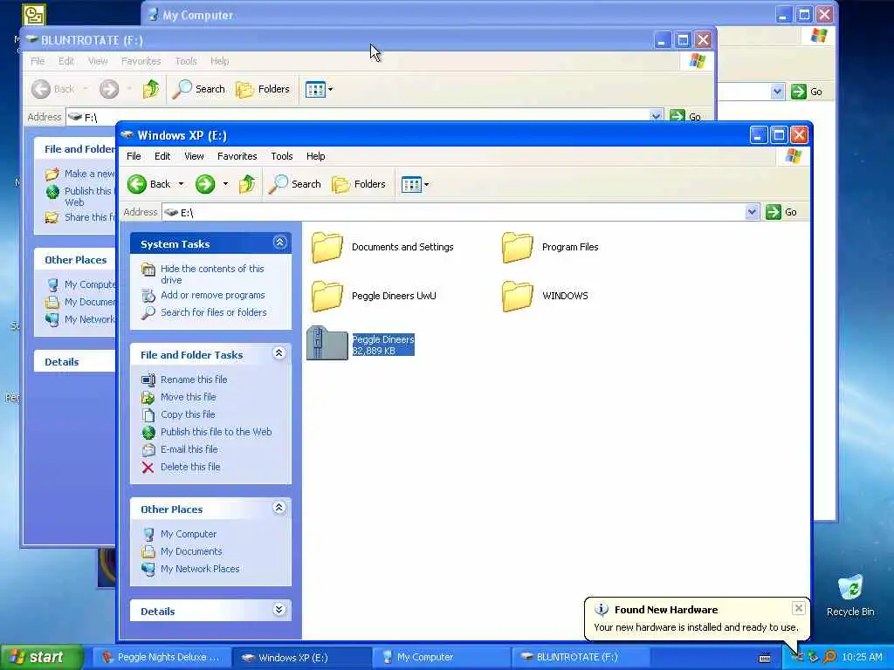Open File menu in Windows XP (E:) window
This screenshot has width=894, height=670.
(134, 156)
